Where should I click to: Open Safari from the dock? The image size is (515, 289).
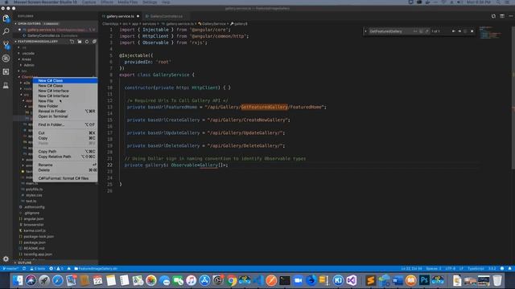coord(58,280)
